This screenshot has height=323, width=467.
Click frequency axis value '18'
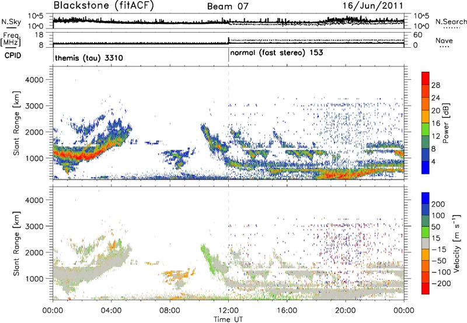(39, 34)
